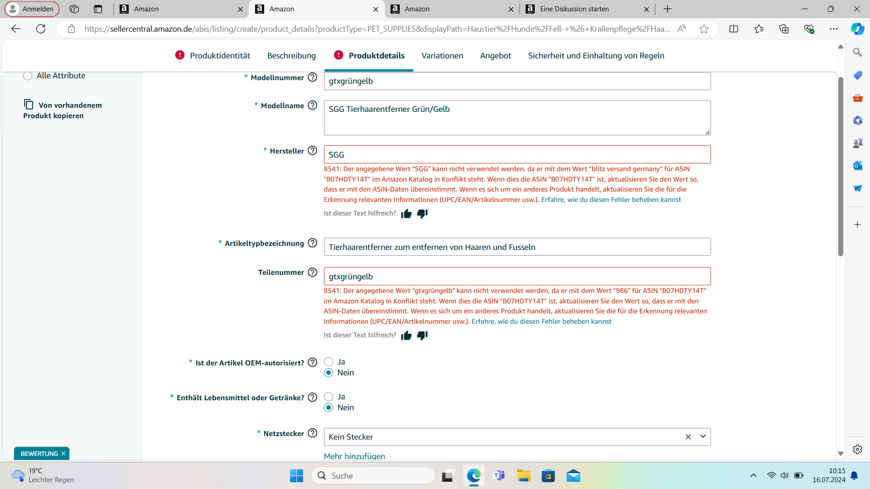870x489 pixels.
Task: Open Edge Copilot sidebar icon
Action: point(857,29)
